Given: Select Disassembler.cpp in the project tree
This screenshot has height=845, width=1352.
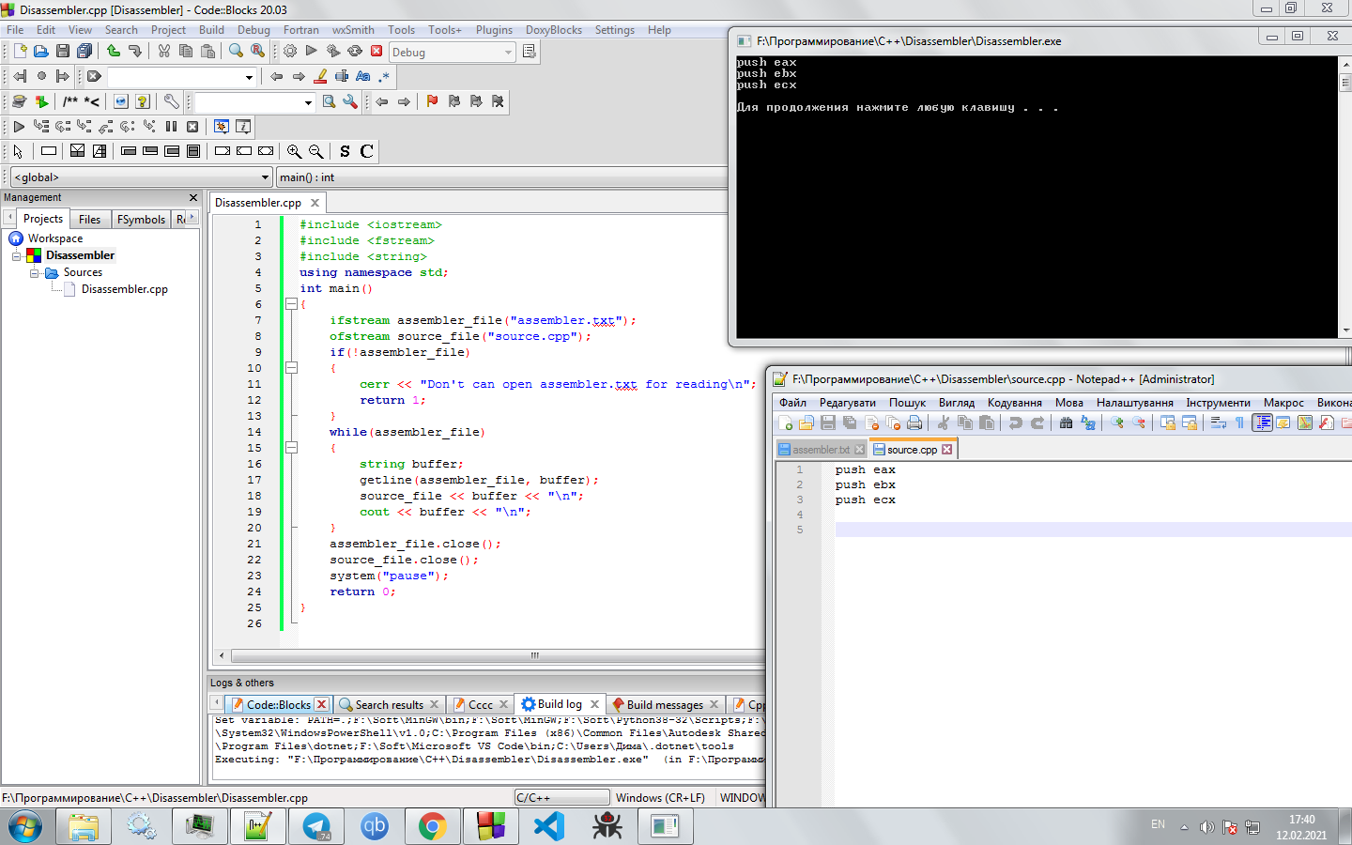Looking at the screenshot, I should 124,289.
